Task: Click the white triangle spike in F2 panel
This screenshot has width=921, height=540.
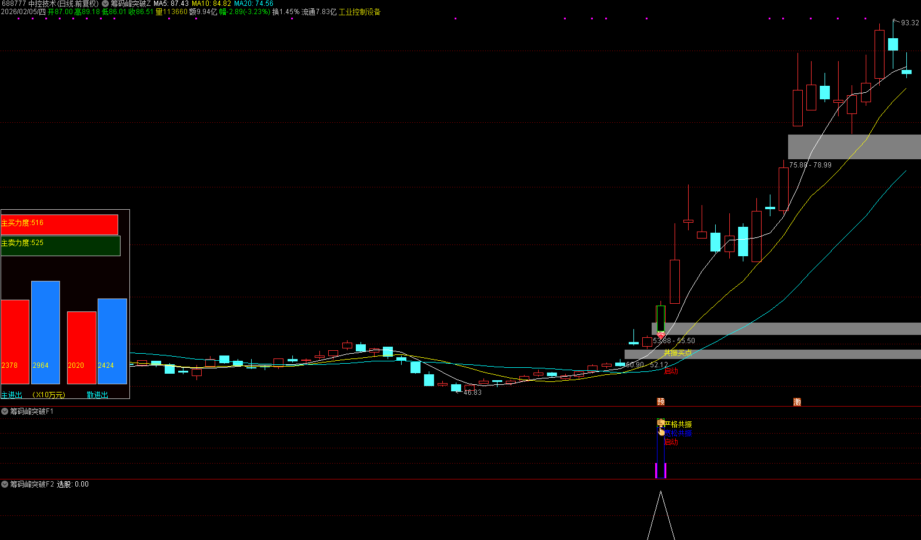Action: [x=661, y=516]
